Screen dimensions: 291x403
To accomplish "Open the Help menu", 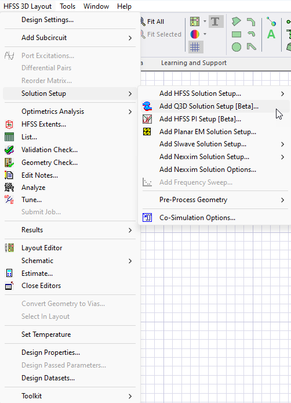I will click(x=125, y=6).
